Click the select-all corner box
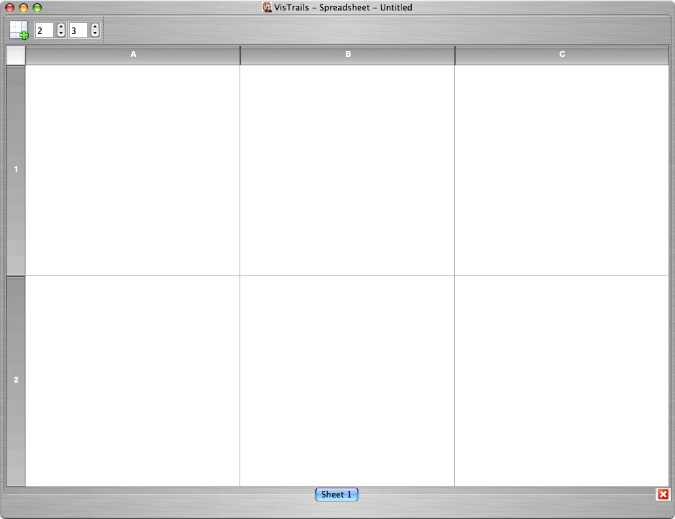 tap(16, 55)
